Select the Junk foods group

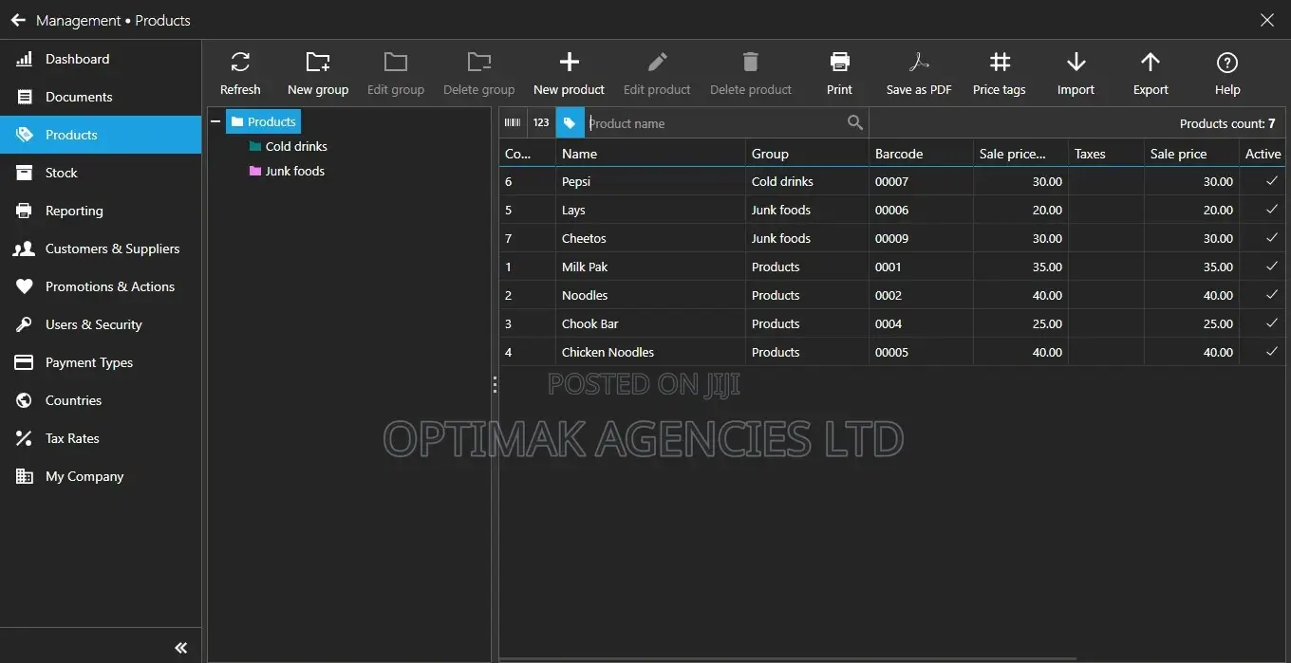click(287, 171)
